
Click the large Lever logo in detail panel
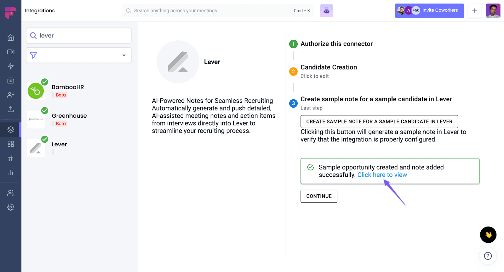pos(178,62)
